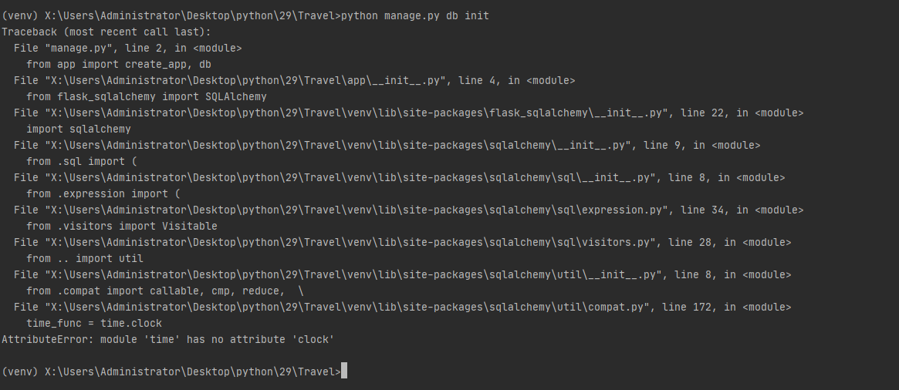This screenshot has width=899, height=390.
Task: Click the "manage.py" file link in traceback
Action: tap(76, 48)
